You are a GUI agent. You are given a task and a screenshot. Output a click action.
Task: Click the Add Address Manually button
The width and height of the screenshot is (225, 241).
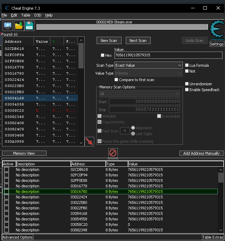[x=201, y=153]
